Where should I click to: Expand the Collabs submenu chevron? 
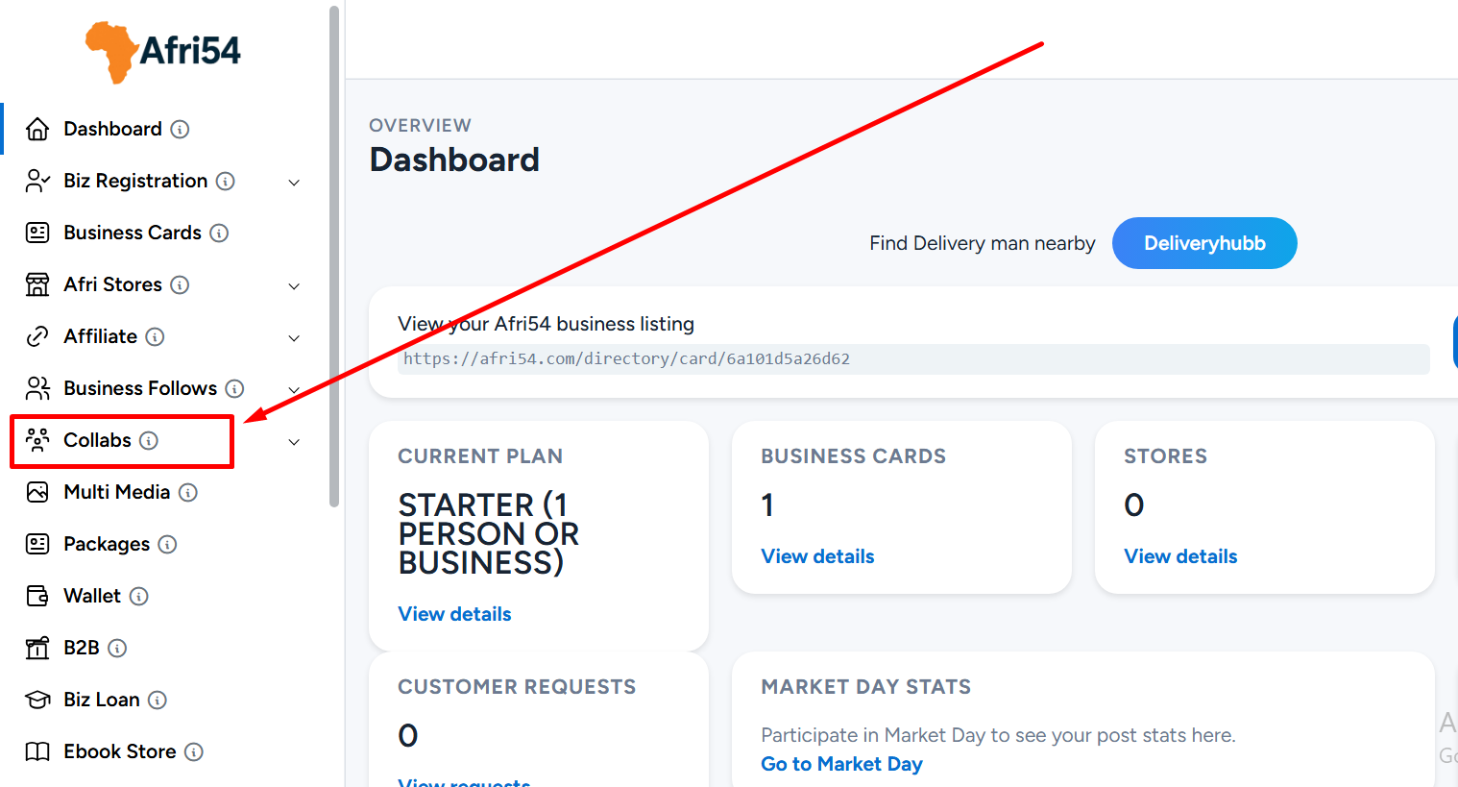point(294,442)
